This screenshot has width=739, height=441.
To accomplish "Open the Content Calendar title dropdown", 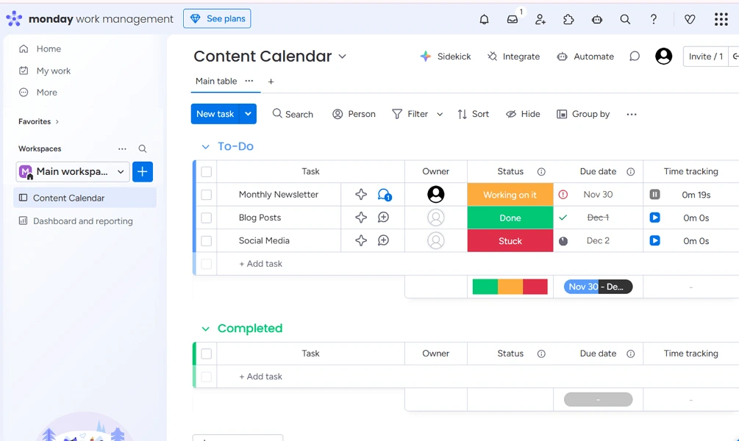I will [x=343, y=57].
